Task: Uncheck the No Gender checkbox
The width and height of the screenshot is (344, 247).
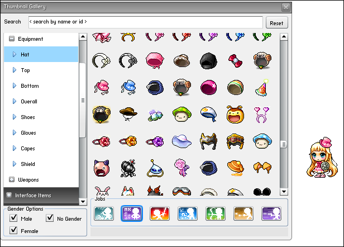Action: click(x=50, y=218)
